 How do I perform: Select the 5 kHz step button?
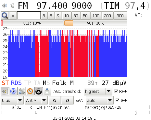tap(51, 16)
